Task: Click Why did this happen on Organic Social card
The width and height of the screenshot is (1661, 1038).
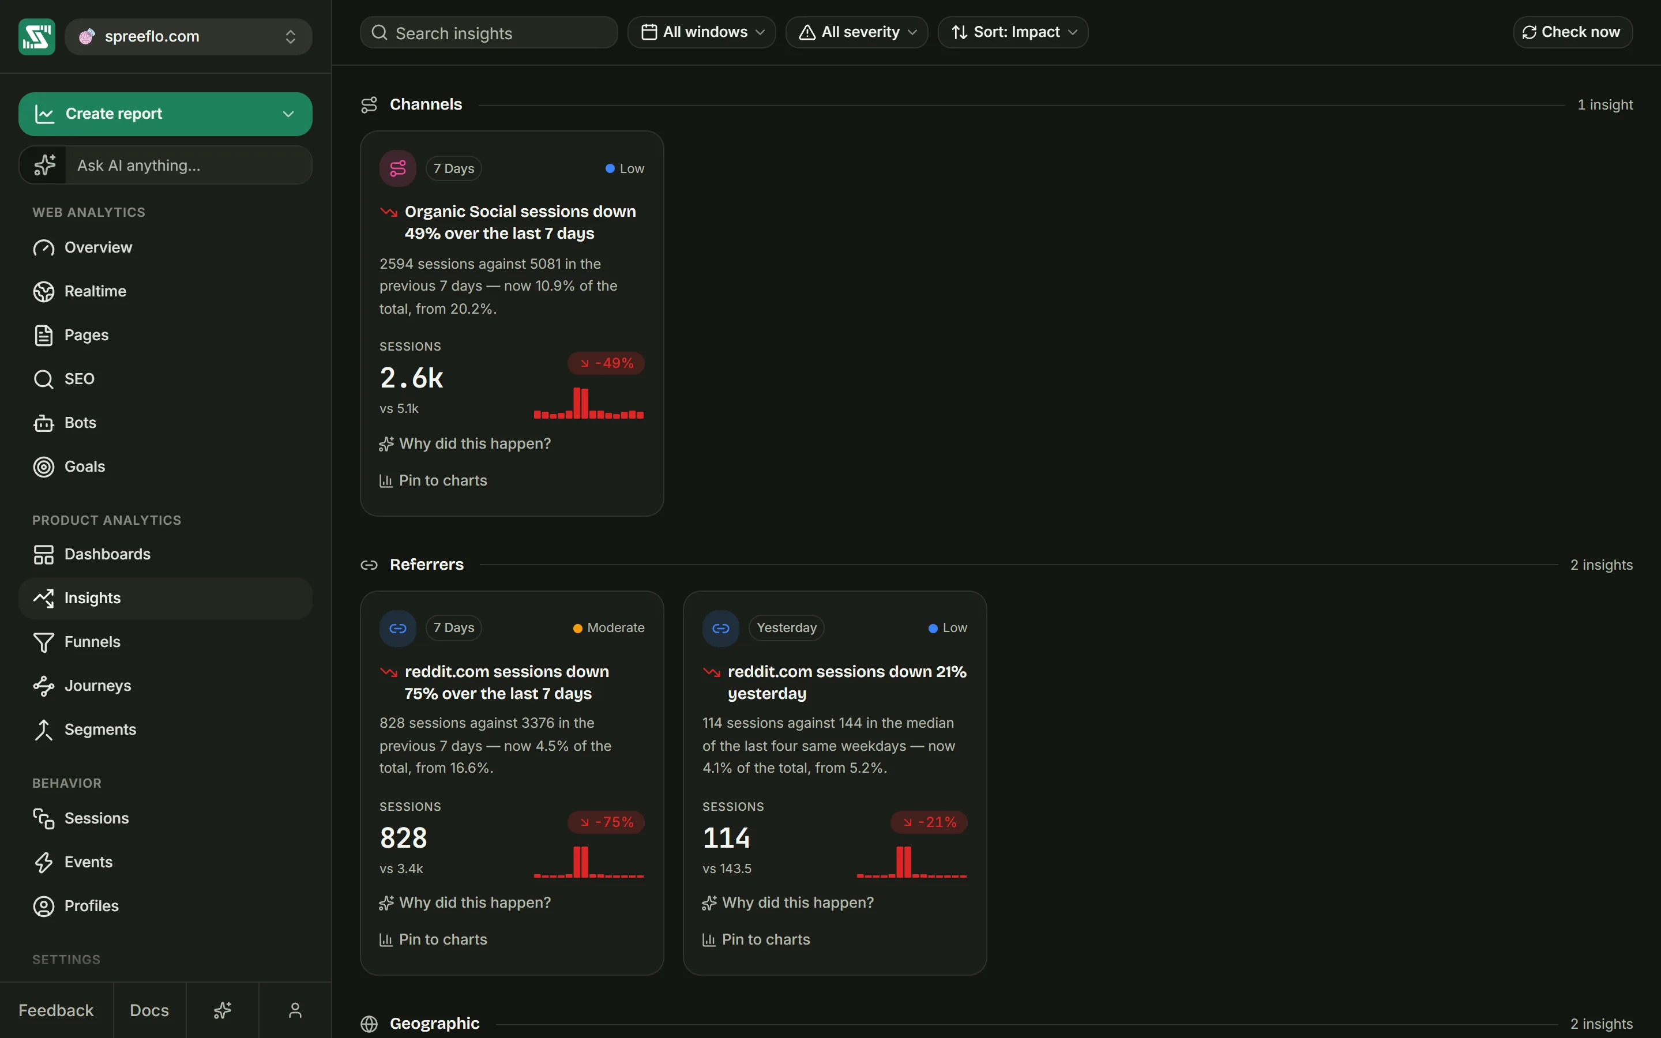Action: click(x=465, y=444)
